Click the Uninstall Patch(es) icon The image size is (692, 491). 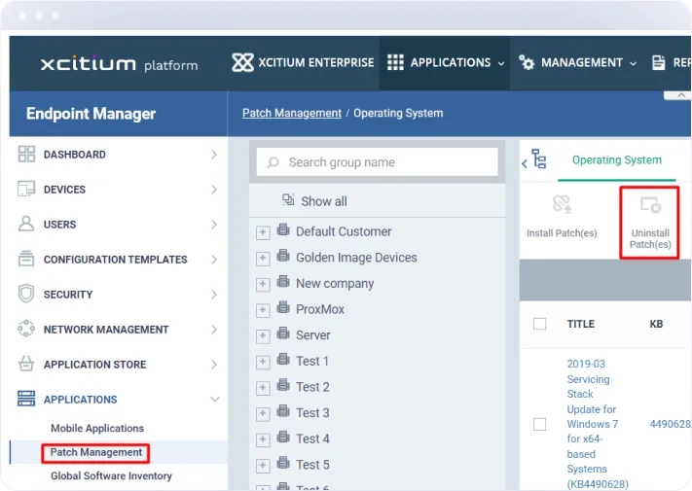point(649,205)
